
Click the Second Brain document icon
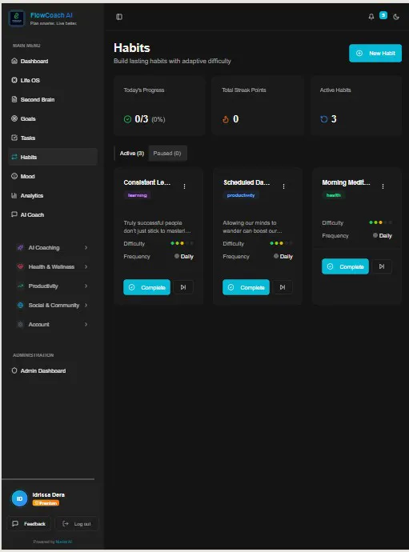(x=14, y=99)
